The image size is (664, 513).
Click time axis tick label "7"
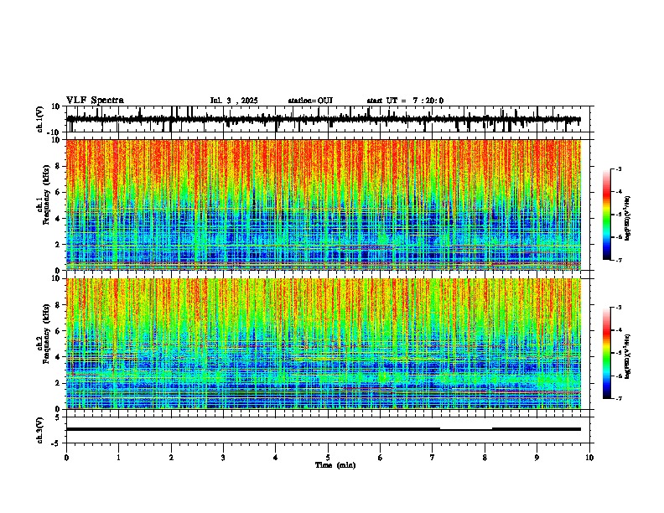[x=433, y=458]
